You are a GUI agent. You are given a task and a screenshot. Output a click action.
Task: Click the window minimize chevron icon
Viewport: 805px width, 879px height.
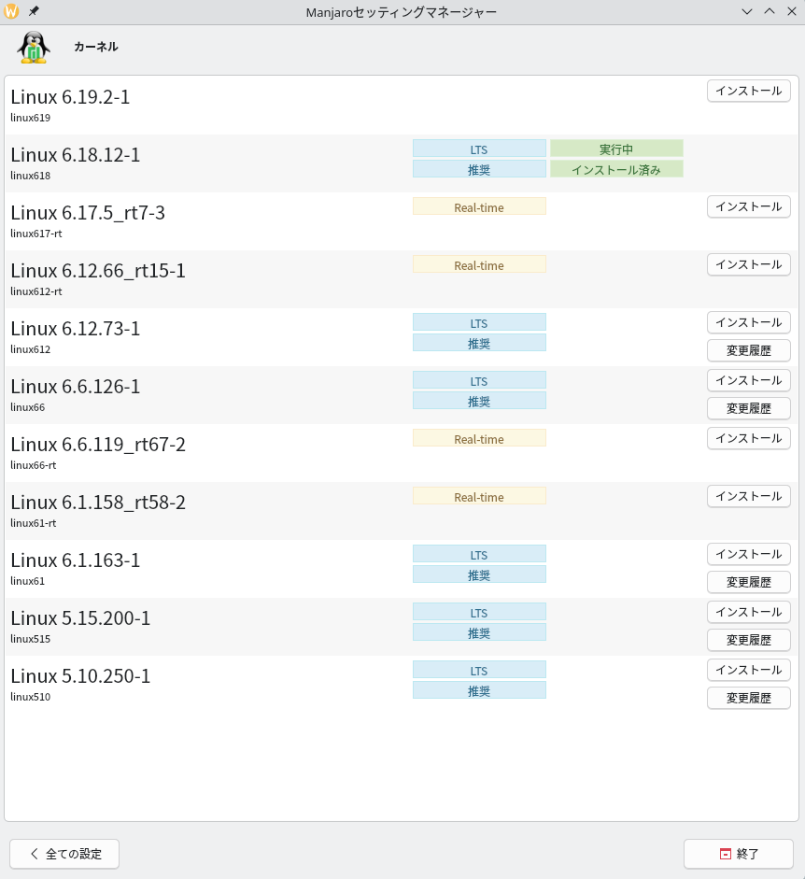click(747, 11)
